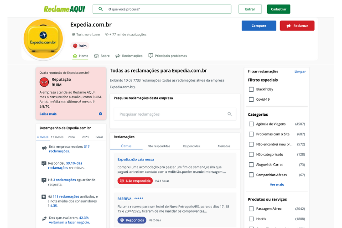Click the Pesquisar reclamações input field
342x228 pixels.
[175, 114]
